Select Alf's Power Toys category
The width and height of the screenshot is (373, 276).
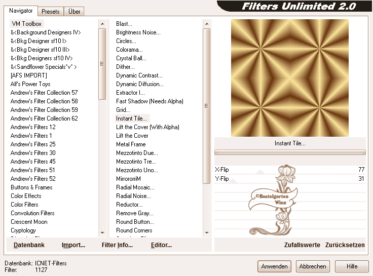pos(30,84)
